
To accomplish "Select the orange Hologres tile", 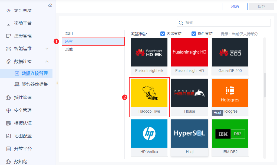I will tap(230, 97).
